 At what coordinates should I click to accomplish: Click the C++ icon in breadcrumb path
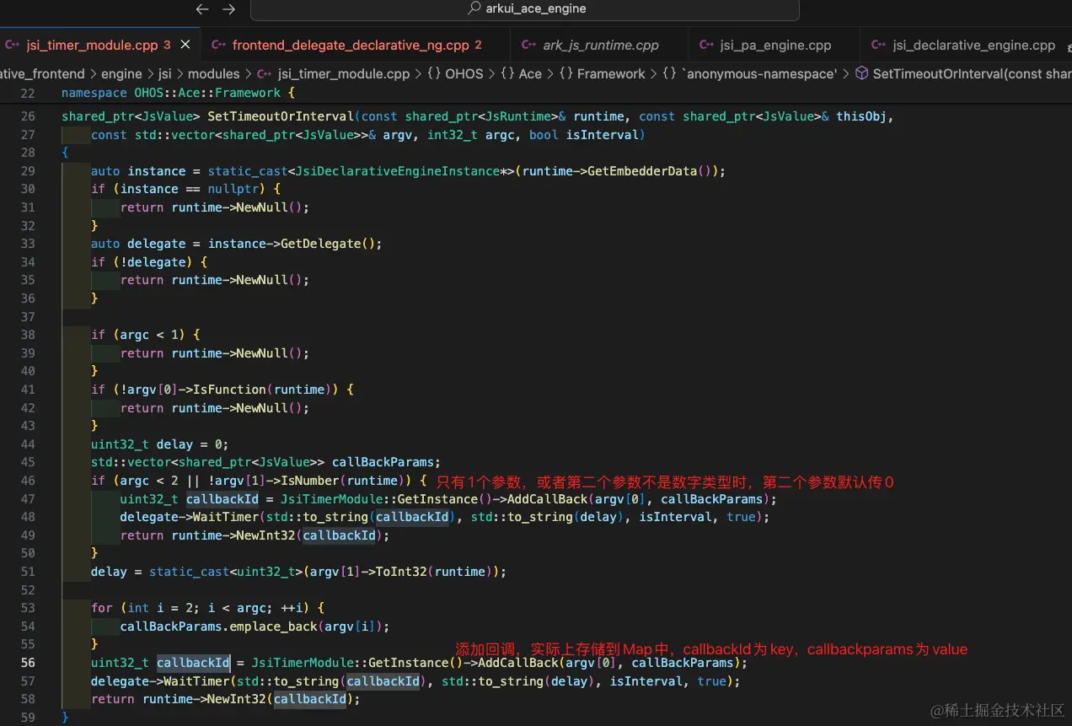(265, 73)
